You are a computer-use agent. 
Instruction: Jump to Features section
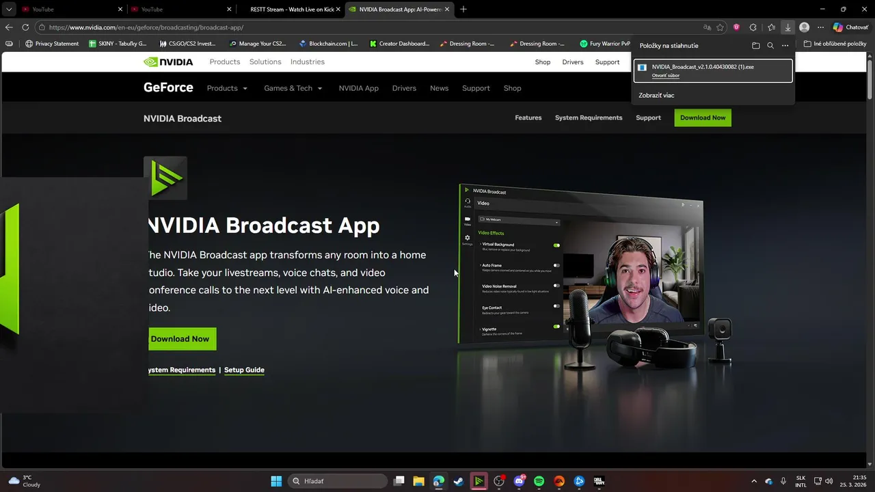[x=528, y=118]
